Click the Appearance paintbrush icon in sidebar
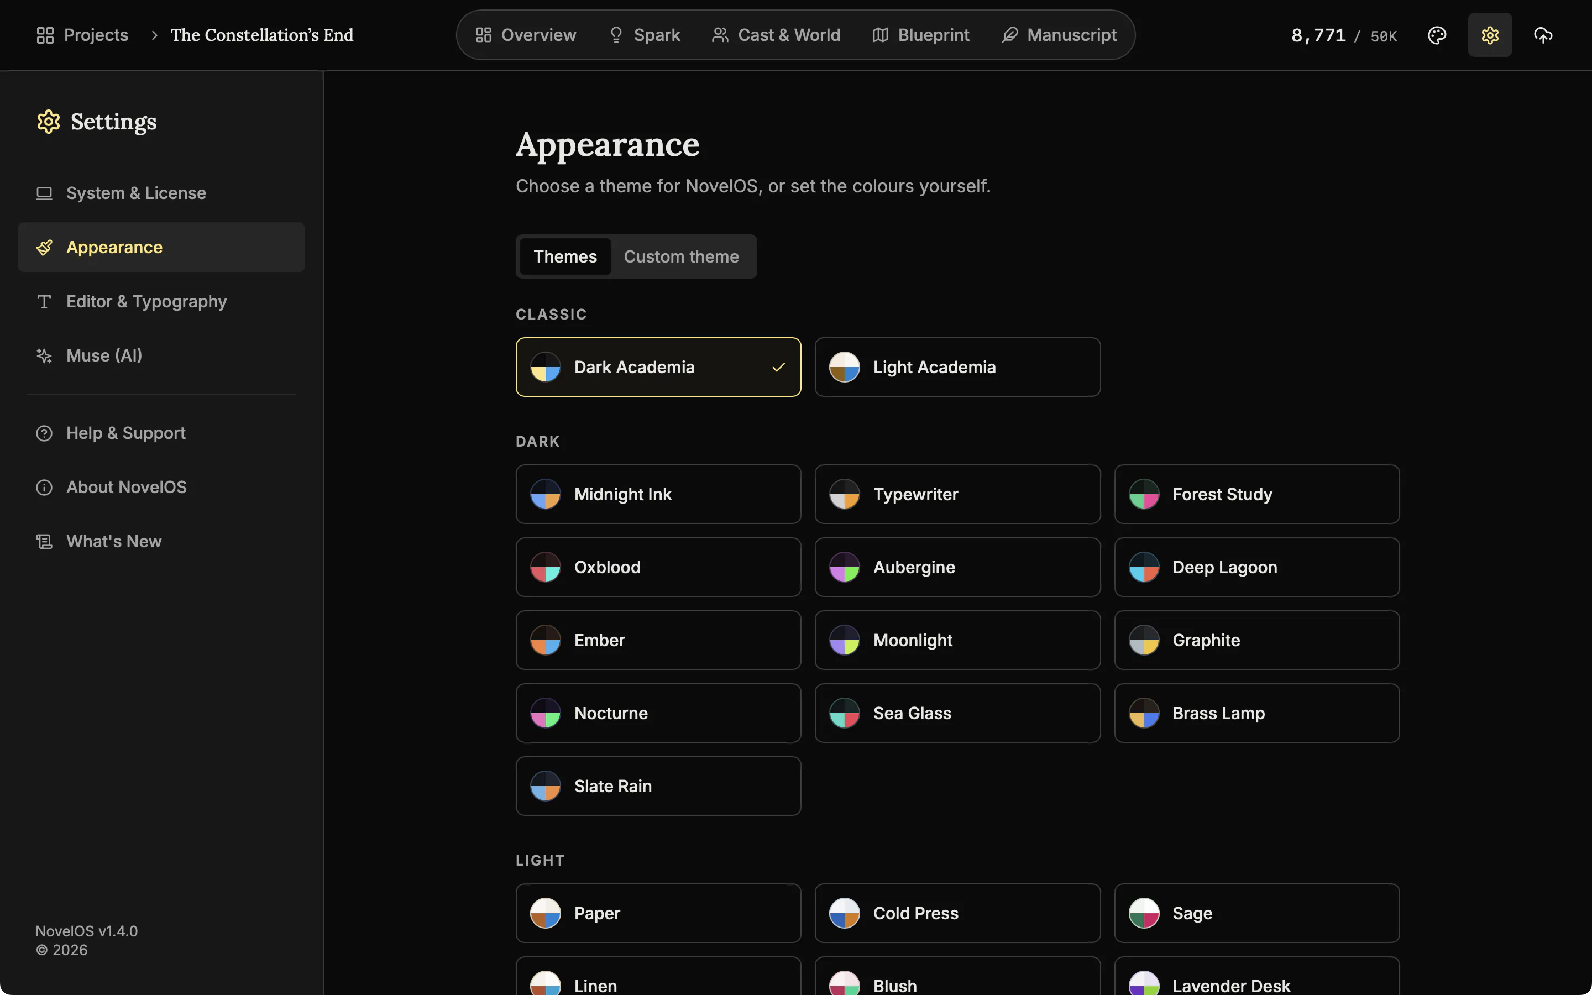The height and width of the screenshot is (995, 1592). coord(44,248)
